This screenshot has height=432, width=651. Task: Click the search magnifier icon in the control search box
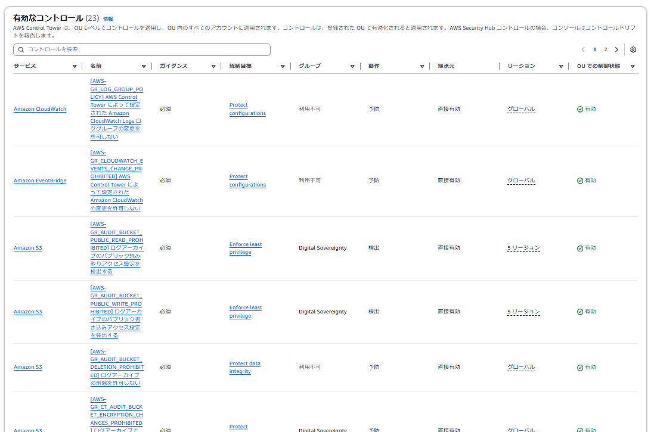[x=21, y=49]
